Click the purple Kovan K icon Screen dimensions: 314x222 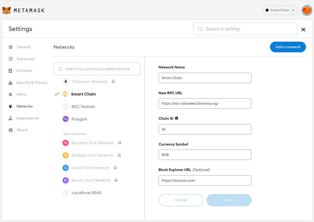[x=66, y=180]
